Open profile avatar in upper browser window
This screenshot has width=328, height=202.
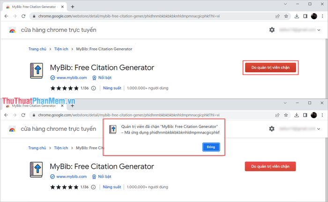pos(314,16)
